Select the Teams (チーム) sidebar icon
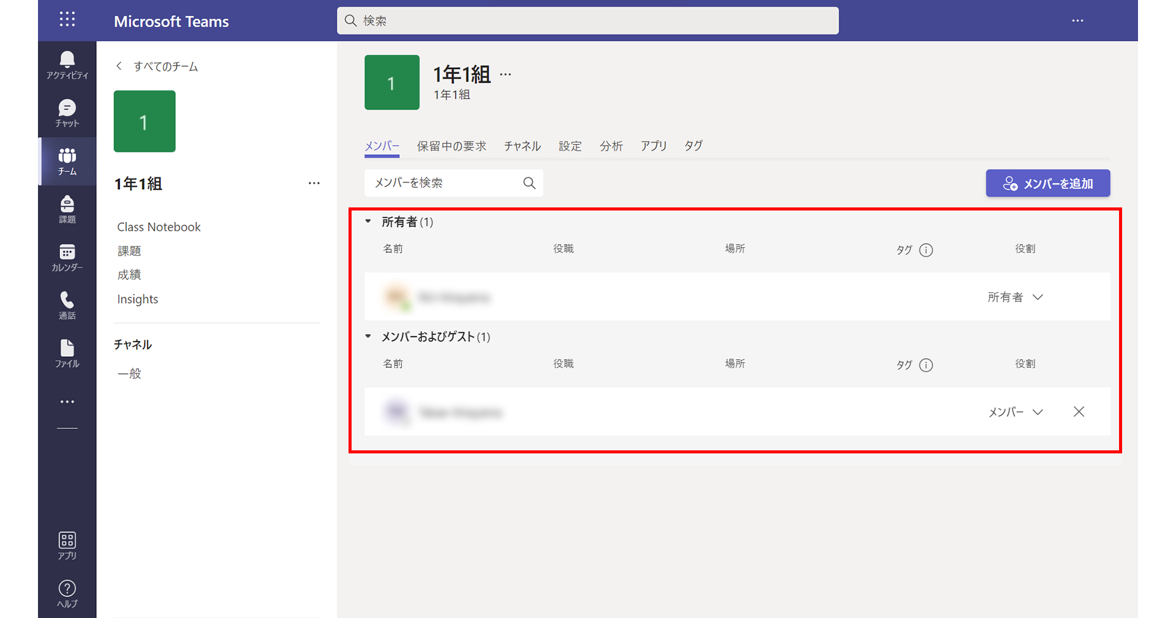 pyautogui.click(x=67, y=162)
